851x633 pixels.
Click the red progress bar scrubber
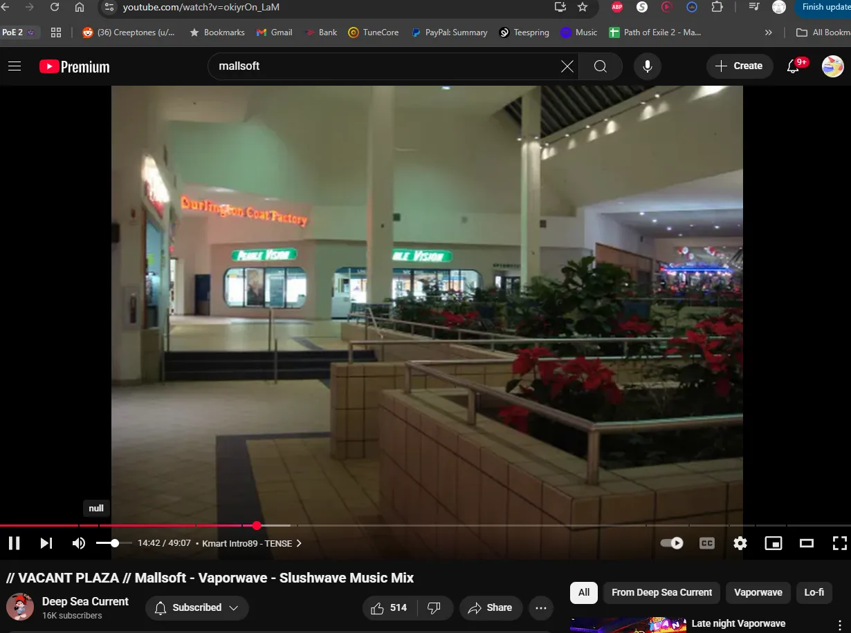tap(257, 526)
